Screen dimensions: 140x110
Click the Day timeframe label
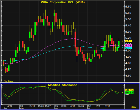[133, 107]
